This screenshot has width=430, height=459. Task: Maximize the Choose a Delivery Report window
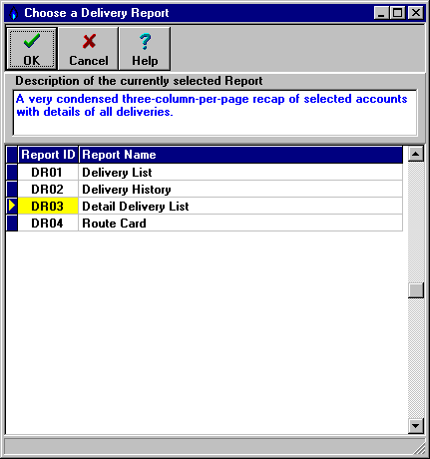click(x=397, y=13)
